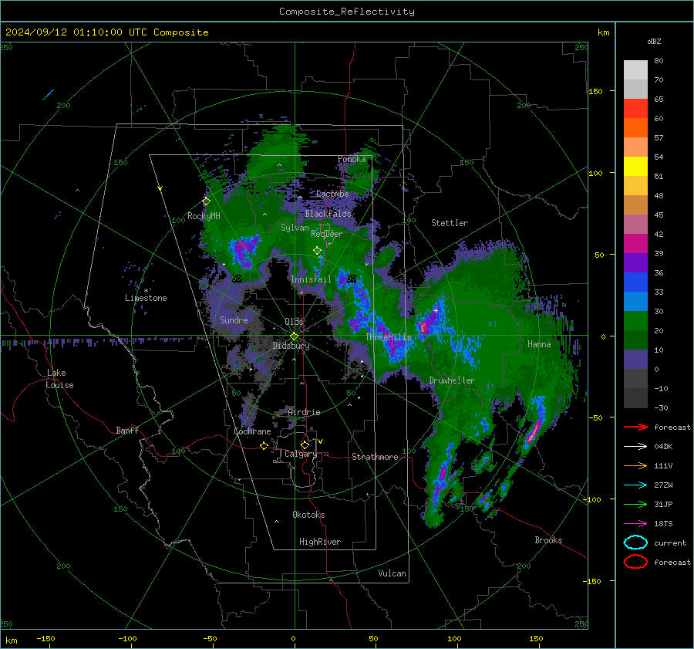Click the Olds city label

(294, 322)
